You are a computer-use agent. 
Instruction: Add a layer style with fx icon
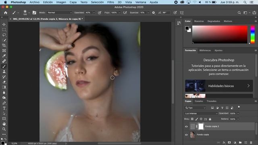[224, 143]
